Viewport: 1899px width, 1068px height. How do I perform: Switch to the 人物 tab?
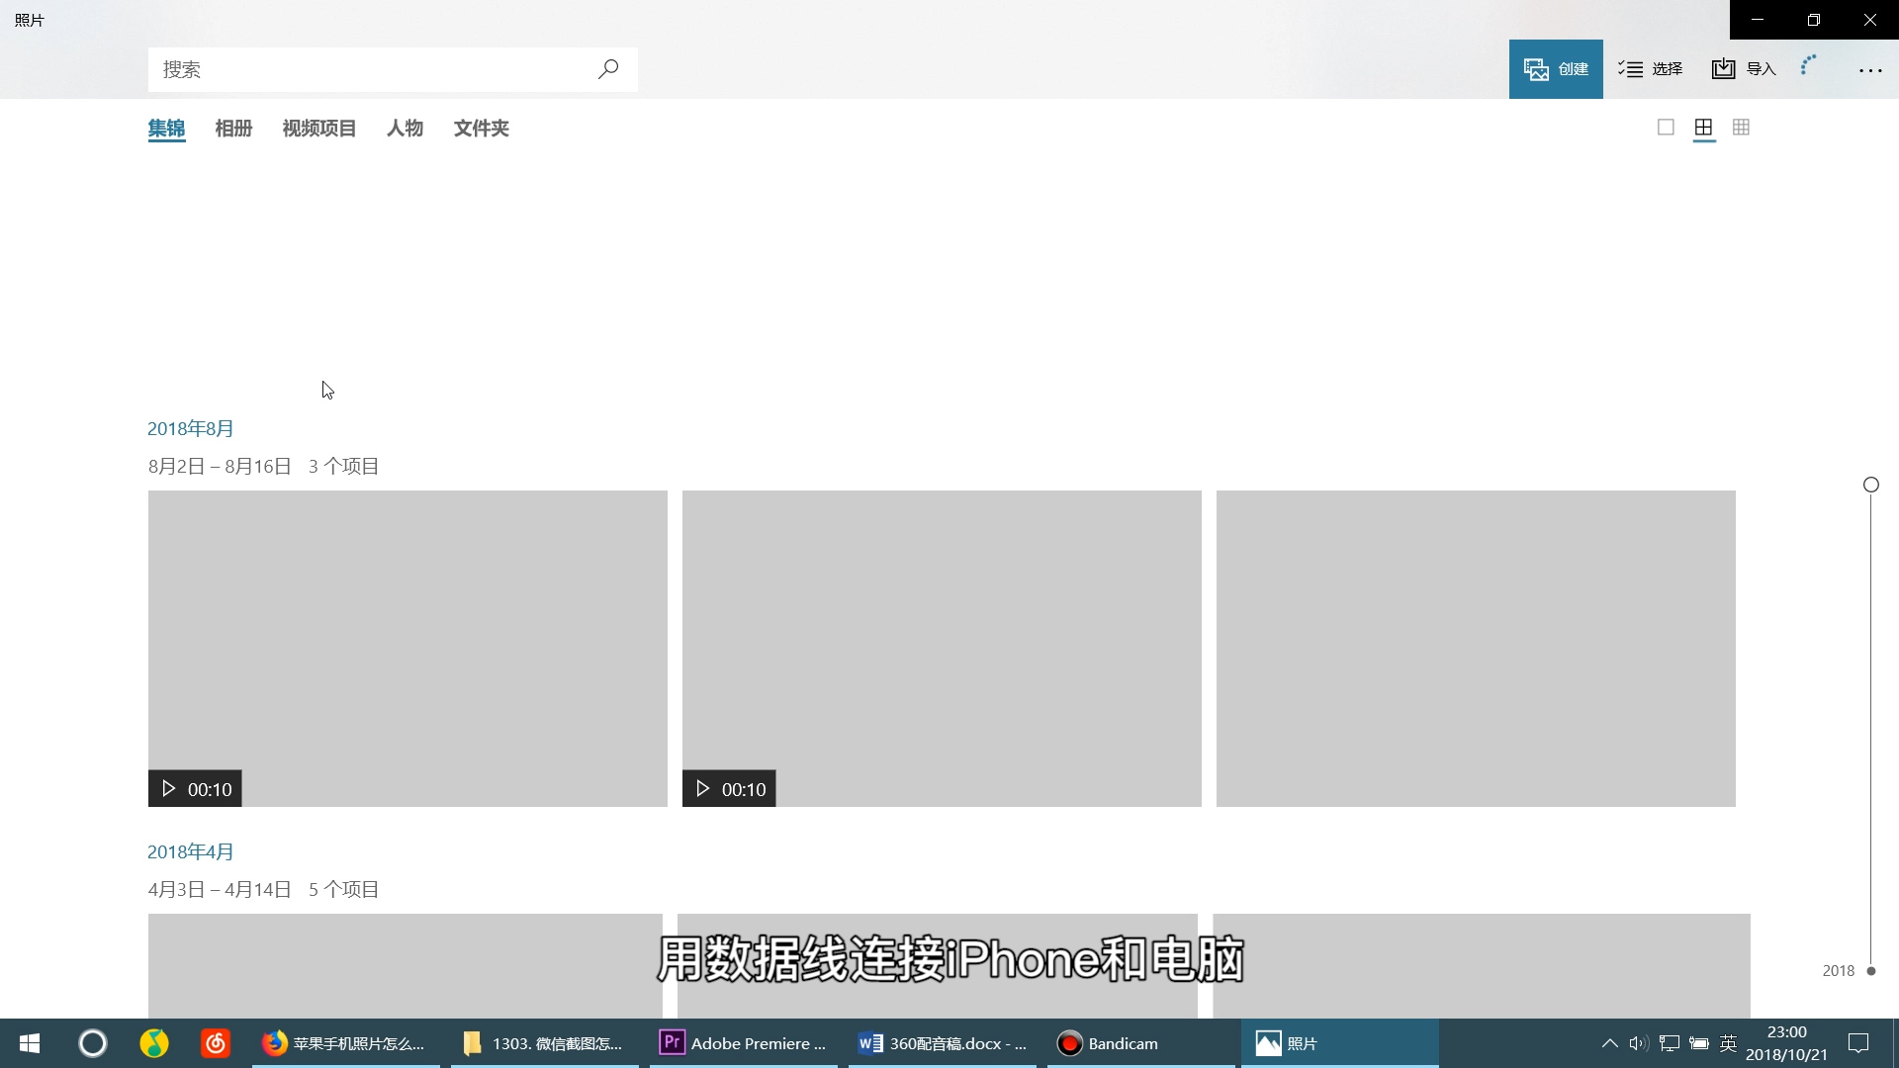coord(405,129)
